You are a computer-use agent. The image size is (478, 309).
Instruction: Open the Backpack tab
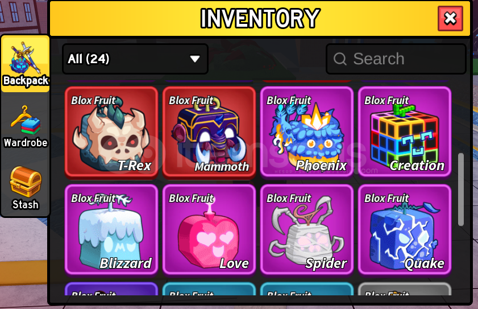pos(26,64)
